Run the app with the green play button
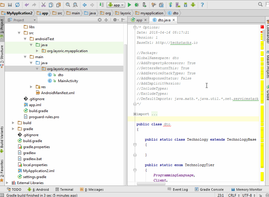This screenshot has width=269, height=197. click(129, 5)
